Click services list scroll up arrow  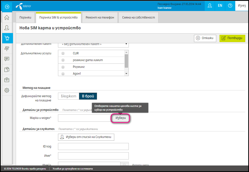click(126, 52)
